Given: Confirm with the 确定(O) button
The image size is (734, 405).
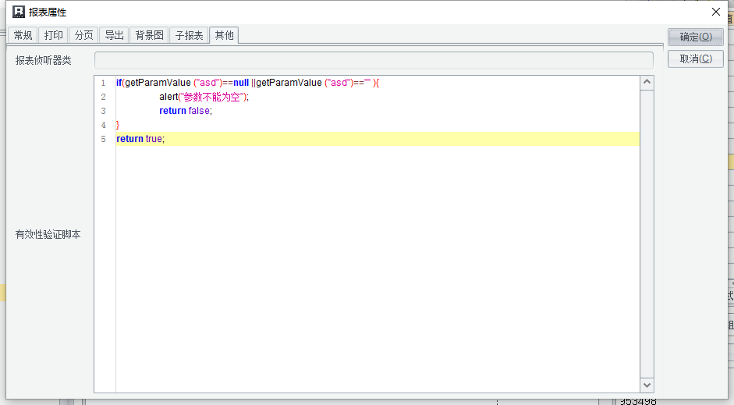Looking at the screenshot, I should pyautogui.click(x=695, y=37).
